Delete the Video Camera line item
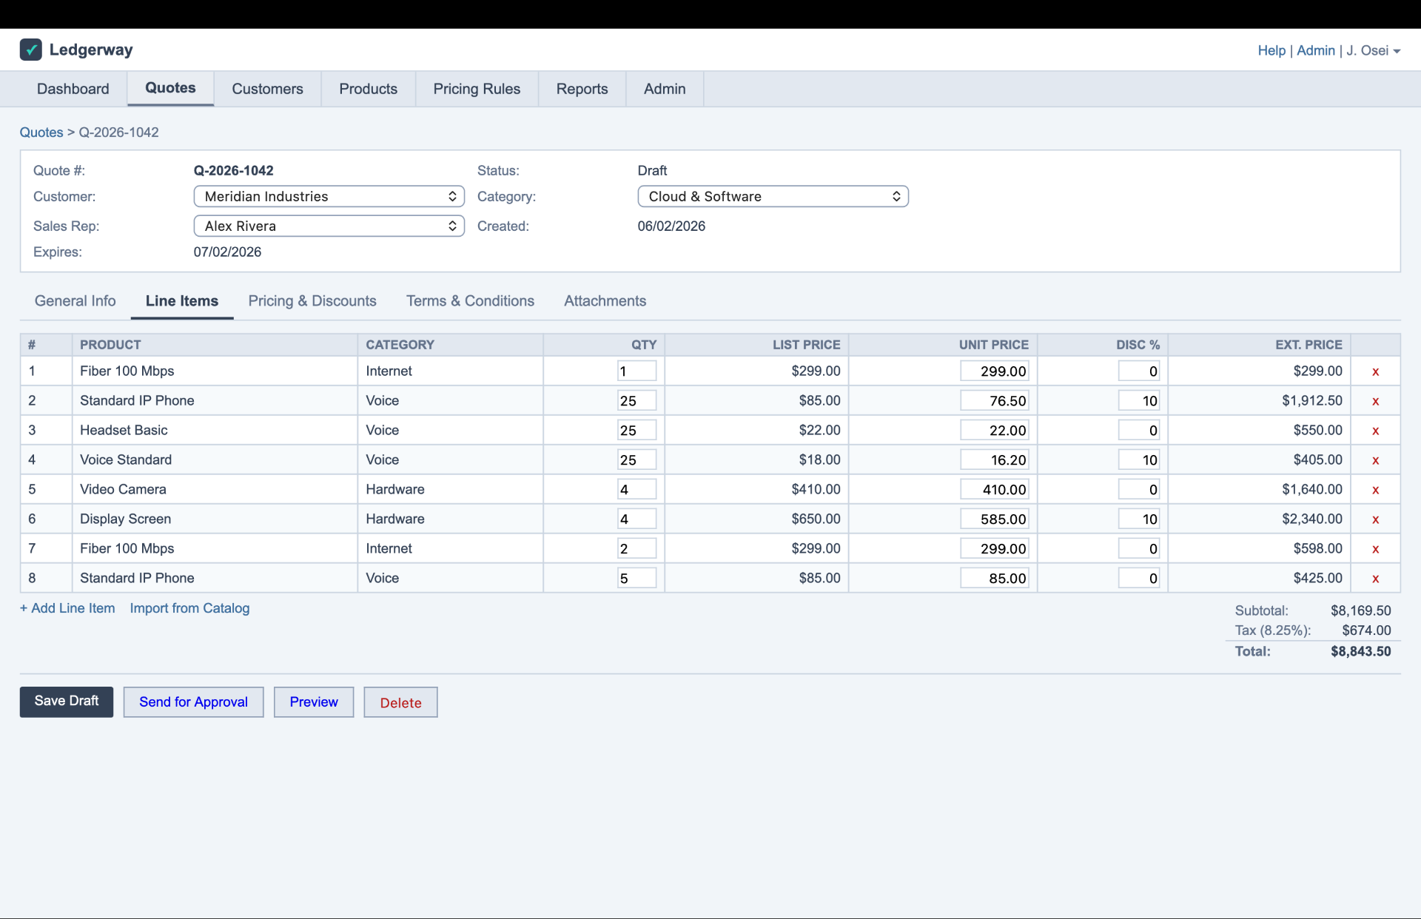The width and height of the screenshot is (1421, 919). coord(1375,490)
